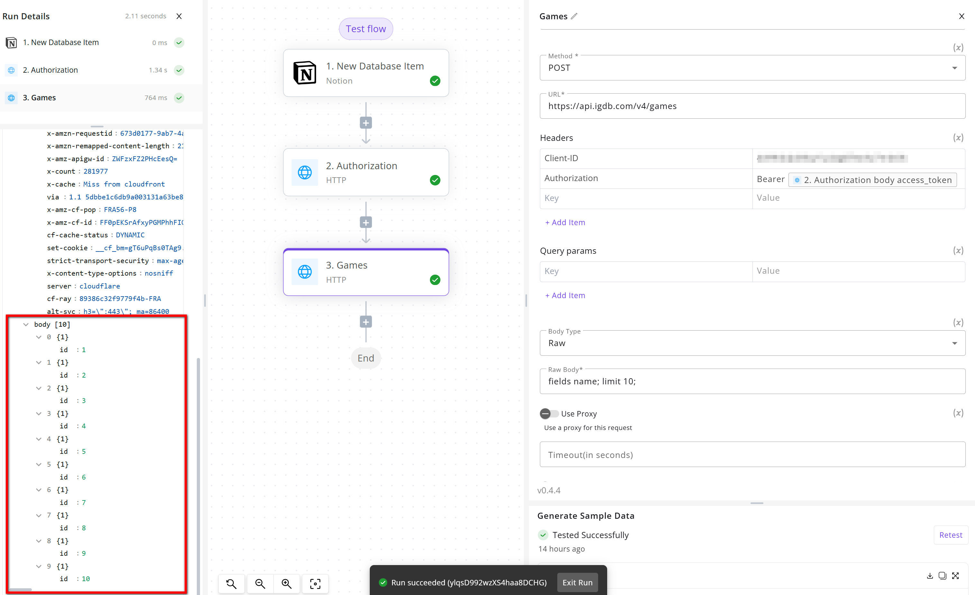
Task: Add a step between Authorization and Games
Action: click(366, 223)
